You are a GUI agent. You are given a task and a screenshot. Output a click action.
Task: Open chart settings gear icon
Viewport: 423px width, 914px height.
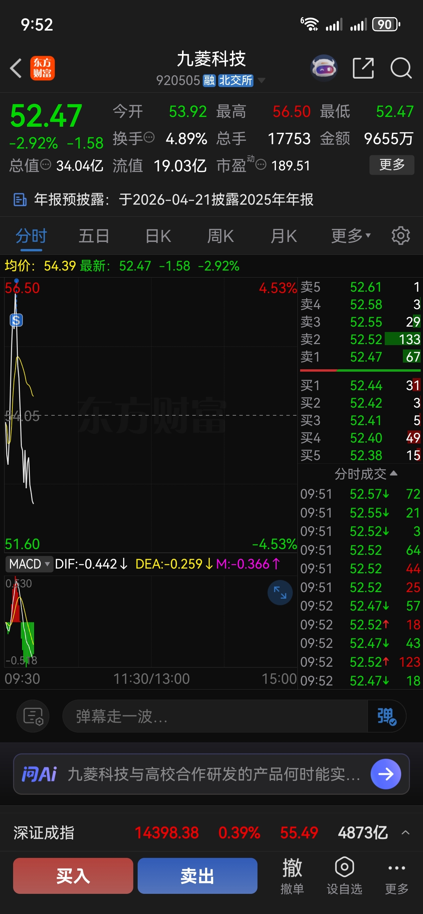(401, 236)
